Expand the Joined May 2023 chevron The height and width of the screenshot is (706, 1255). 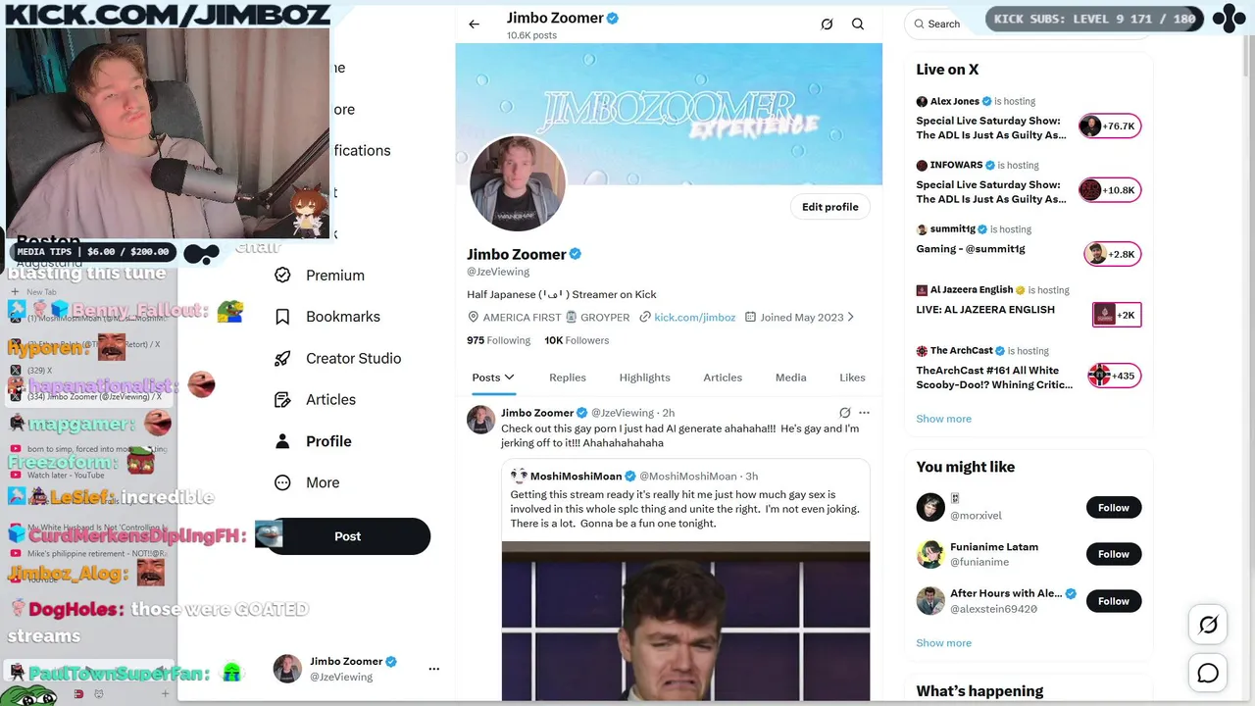click(x=850, y=318)
